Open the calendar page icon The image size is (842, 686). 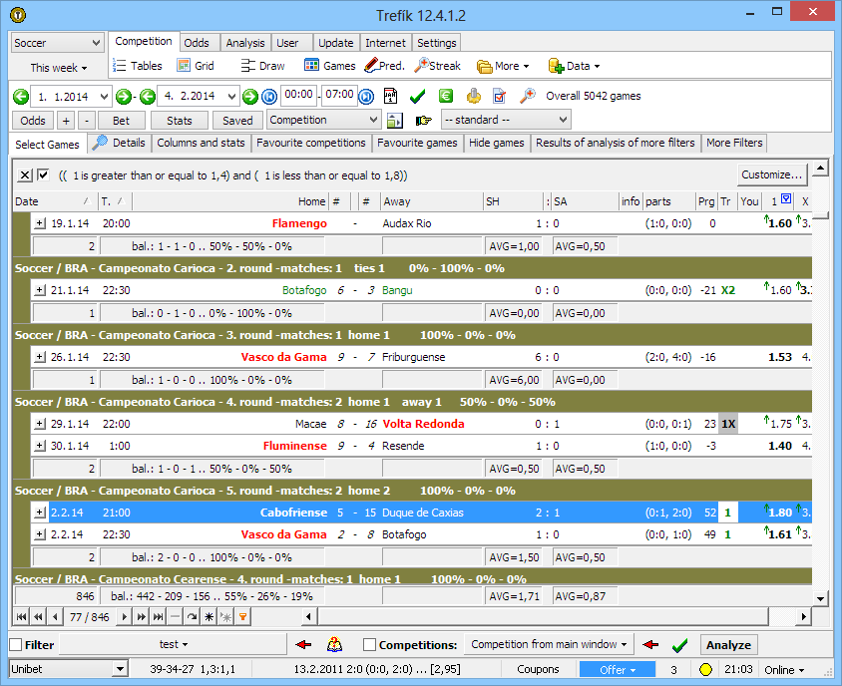click(x=390, y=96)
